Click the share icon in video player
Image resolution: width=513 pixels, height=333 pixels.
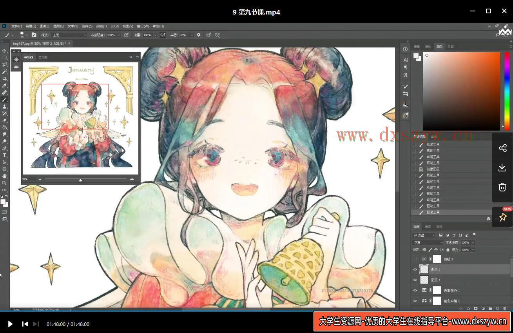[x=502, y=148]
